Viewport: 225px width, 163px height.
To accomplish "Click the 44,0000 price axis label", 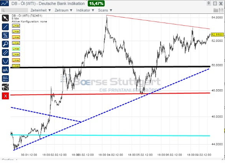I will point(217,144).
